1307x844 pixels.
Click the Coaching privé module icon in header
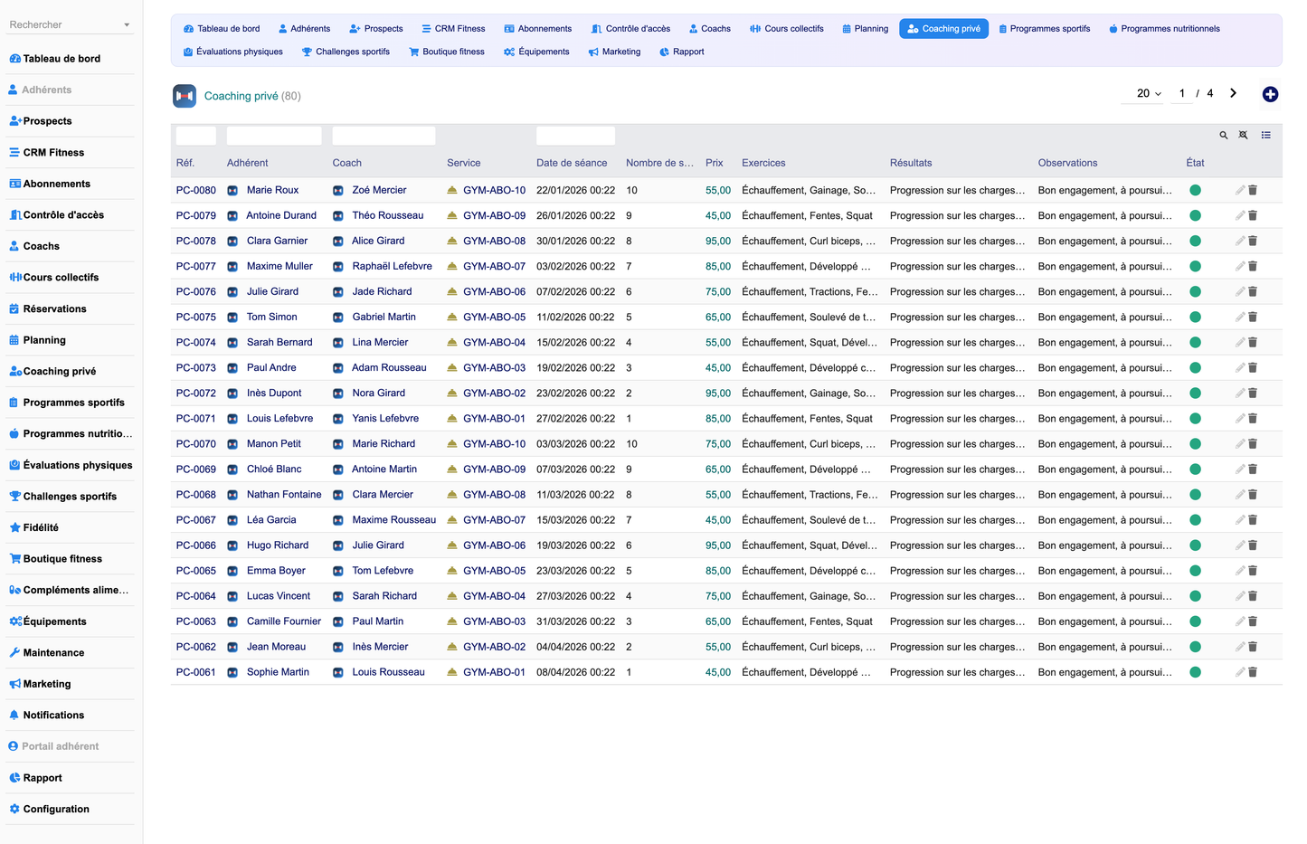click(x=185, y=96)
